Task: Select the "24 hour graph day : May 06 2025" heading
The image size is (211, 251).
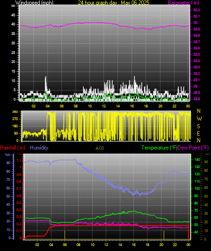Action: (x=114, y=3)
